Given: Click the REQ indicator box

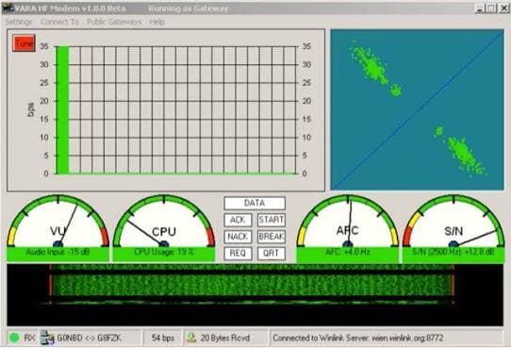Looking at the screenshot, I should pos(238,253).
